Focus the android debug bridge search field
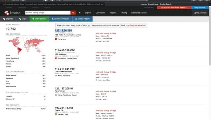 48,13
